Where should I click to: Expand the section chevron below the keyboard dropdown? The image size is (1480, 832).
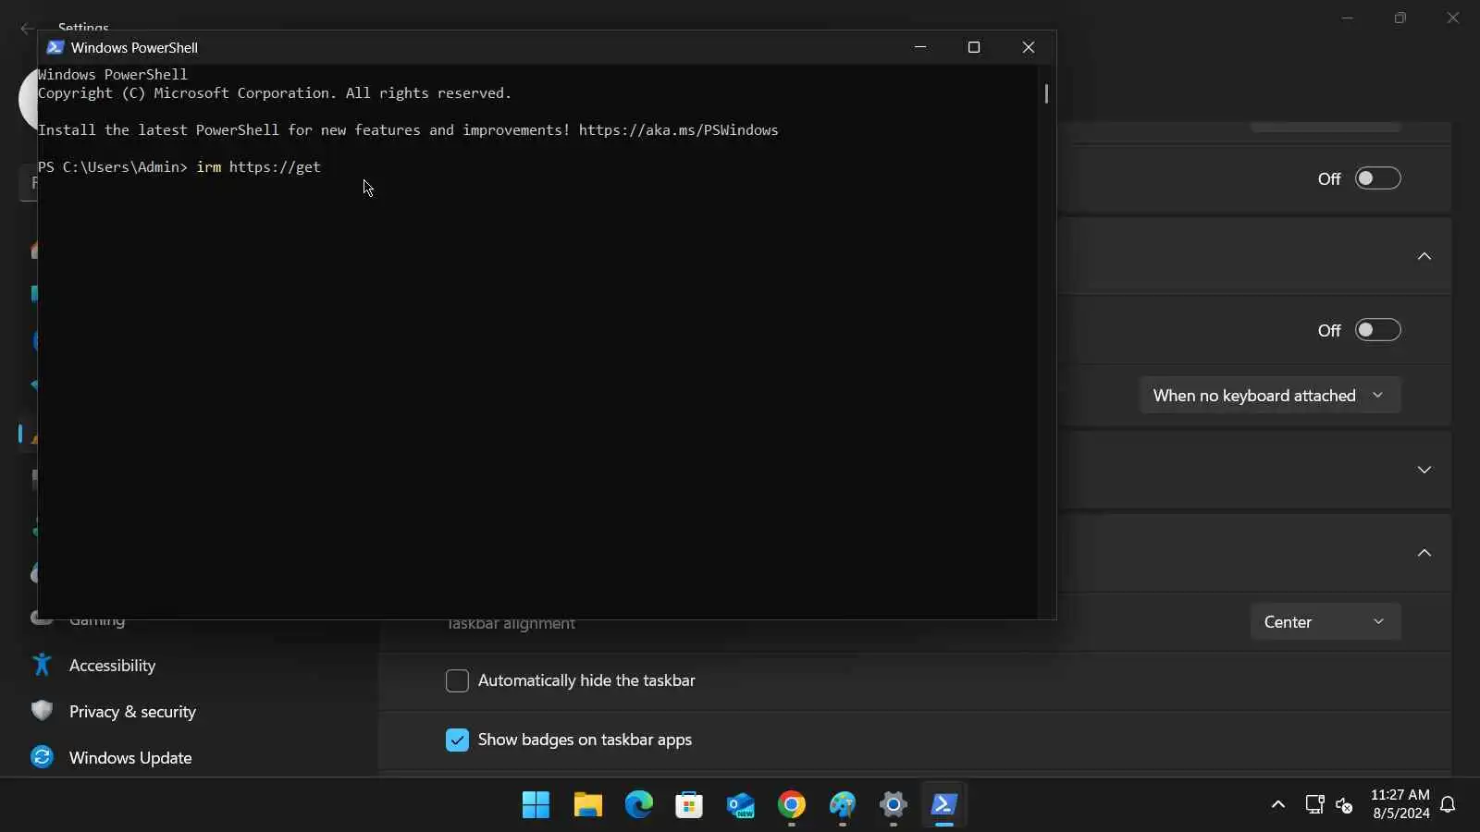1424,470
